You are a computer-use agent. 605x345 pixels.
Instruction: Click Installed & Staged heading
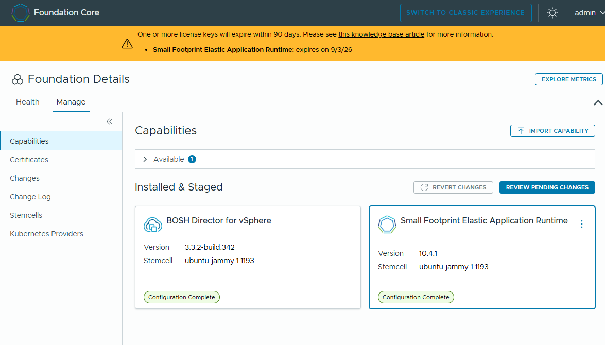[x=179, y=187]
